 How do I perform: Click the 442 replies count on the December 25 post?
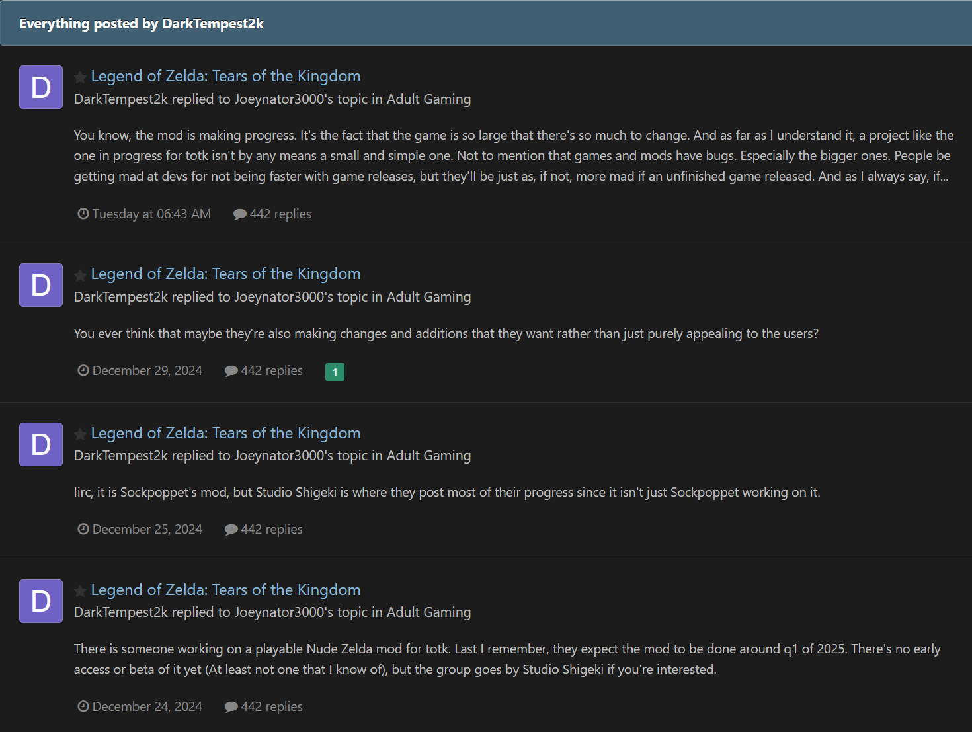(x=264, y=529)
